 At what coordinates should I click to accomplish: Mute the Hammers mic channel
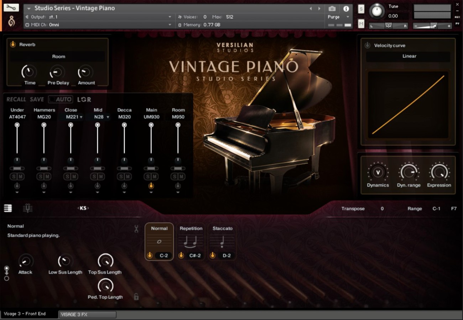point(47,177)
